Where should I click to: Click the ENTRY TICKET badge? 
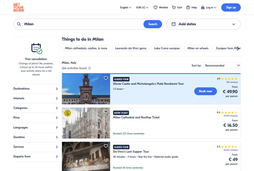(x=121, y=113)
